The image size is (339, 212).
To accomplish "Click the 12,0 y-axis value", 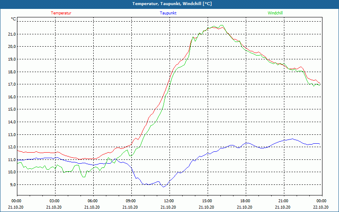I will [12, 147].
